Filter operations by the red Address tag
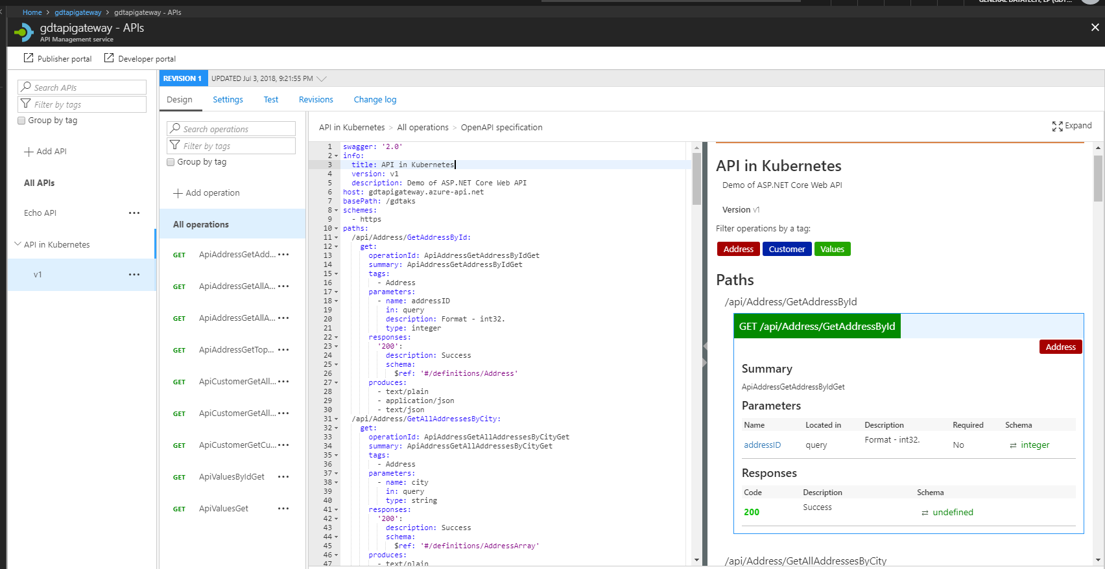The height and width of the screenshot is (569, 1105). [x=738, y=249]
